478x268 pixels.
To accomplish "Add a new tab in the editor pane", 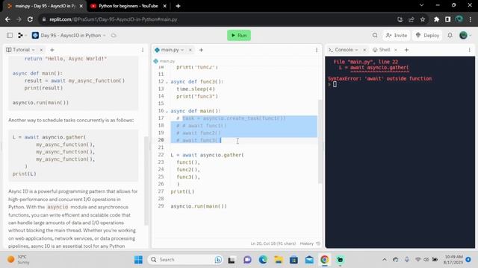I will click(x=201, y=50).
